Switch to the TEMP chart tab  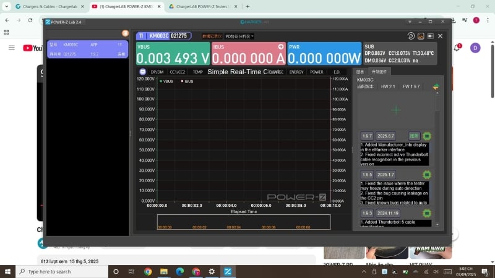(x=197, y=72)
